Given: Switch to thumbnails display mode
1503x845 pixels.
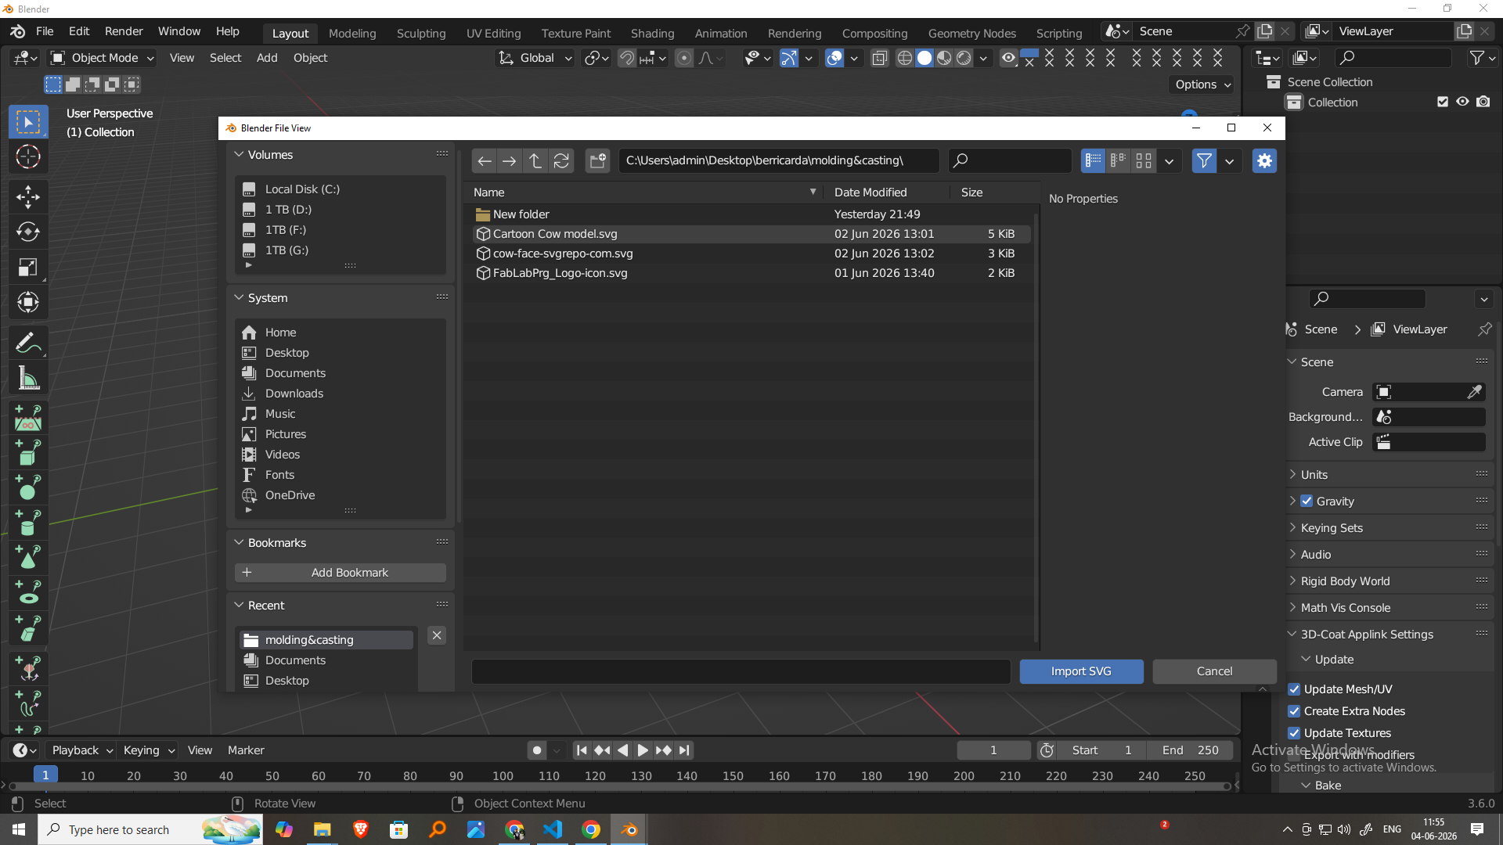Looking at the screenshot, I should point(1144,161).
